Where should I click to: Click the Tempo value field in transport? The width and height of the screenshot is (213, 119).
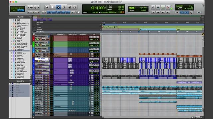click(190, 9)
